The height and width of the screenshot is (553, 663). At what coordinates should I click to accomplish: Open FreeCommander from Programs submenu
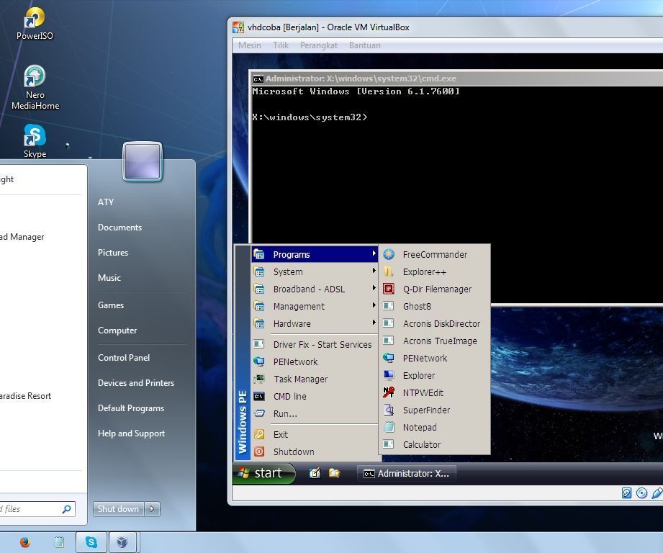(x=434, y=254)
